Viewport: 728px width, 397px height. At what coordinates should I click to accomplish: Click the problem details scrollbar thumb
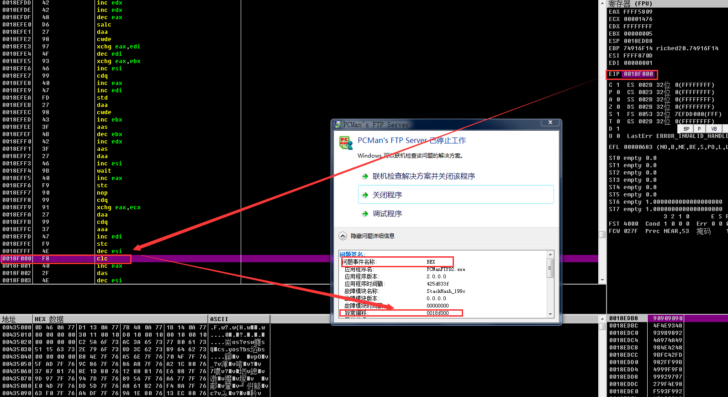pyautogui.click(x=550, y=268)
